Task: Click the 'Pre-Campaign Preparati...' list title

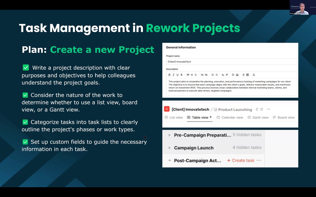Action: (202, 135)
